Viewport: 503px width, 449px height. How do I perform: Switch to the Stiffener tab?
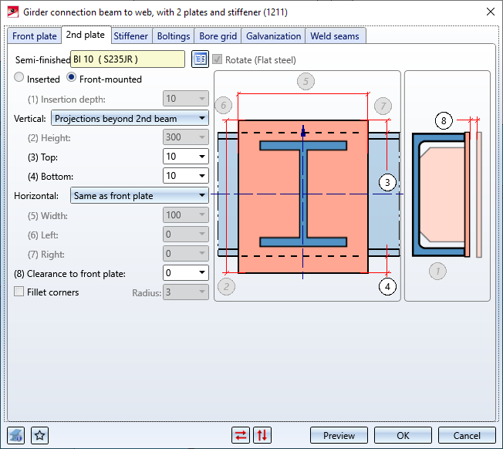[130, 36]
